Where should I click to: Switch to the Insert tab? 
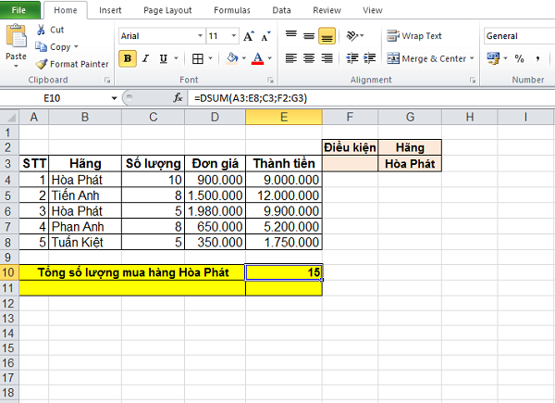coord(110,10)
